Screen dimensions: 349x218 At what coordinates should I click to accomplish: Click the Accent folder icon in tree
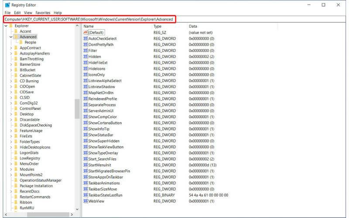pos(16,31)
